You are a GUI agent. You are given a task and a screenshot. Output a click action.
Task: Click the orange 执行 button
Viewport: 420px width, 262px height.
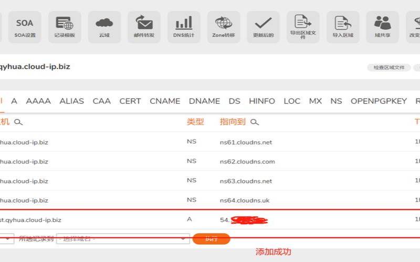point(212,239)
